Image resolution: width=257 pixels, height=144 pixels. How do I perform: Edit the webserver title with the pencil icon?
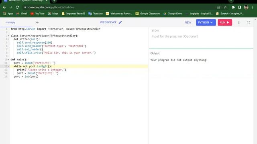point(120,22)
